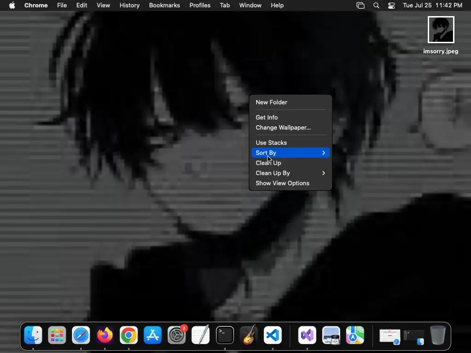Open the Bookmarks menu

pos(165,6)
